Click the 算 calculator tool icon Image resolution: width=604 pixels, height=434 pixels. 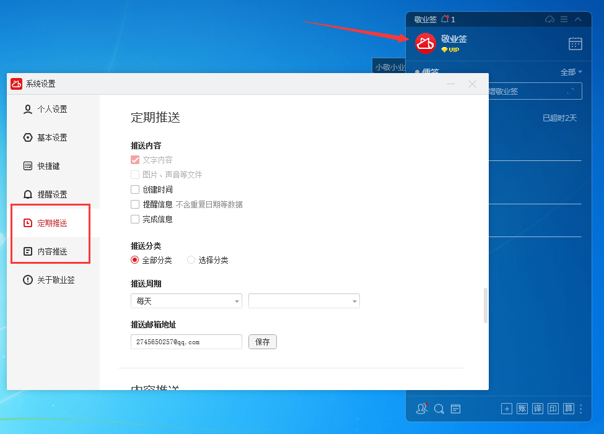568,409
